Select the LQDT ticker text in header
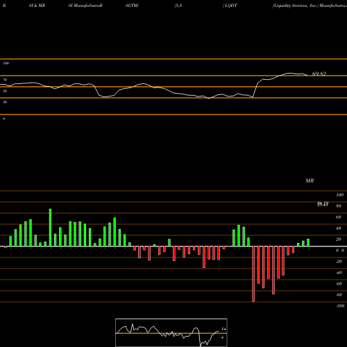The height and width of the screenshot is (347, 347). 230,6
